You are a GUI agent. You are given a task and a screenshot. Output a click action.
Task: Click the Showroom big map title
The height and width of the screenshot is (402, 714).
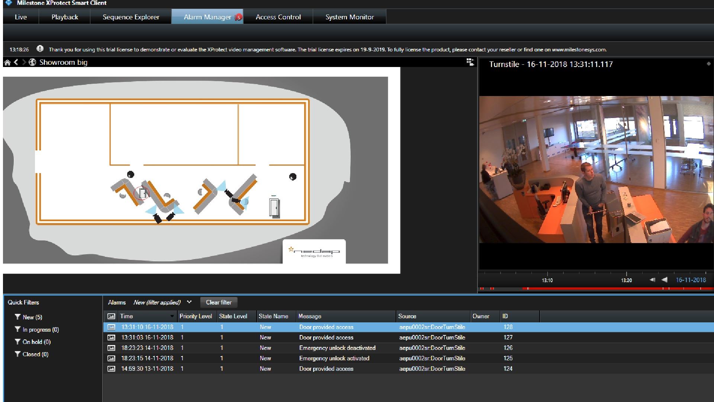(63, 62)
